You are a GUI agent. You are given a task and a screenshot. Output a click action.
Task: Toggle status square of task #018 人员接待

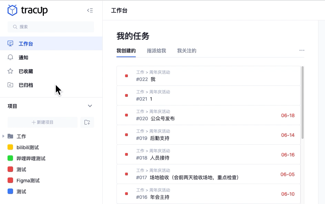coord(126,154)
